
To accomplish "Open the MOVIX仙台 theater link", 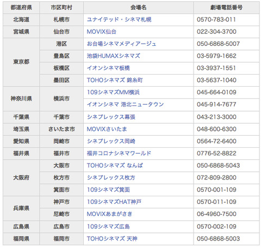I will pos(101,32).
